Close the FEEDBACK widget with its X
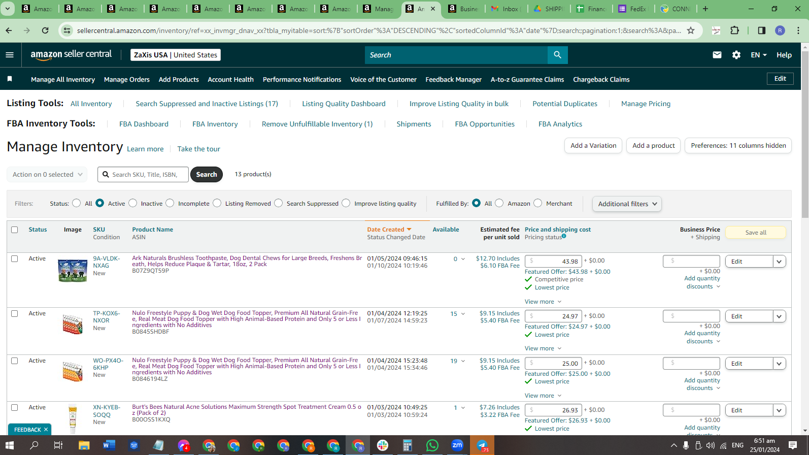 [x=46, y=430]
